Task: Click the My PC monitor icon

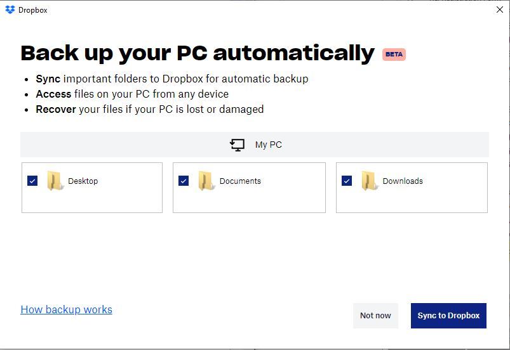Action: click(237, 145)
